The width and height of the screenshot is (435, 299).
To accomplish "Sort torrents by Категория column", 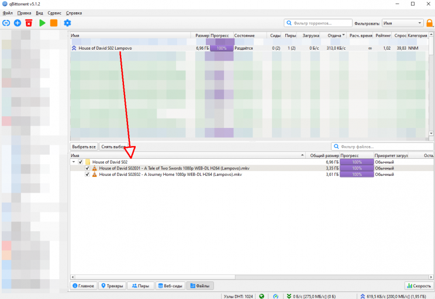I will tap(417, 36).
